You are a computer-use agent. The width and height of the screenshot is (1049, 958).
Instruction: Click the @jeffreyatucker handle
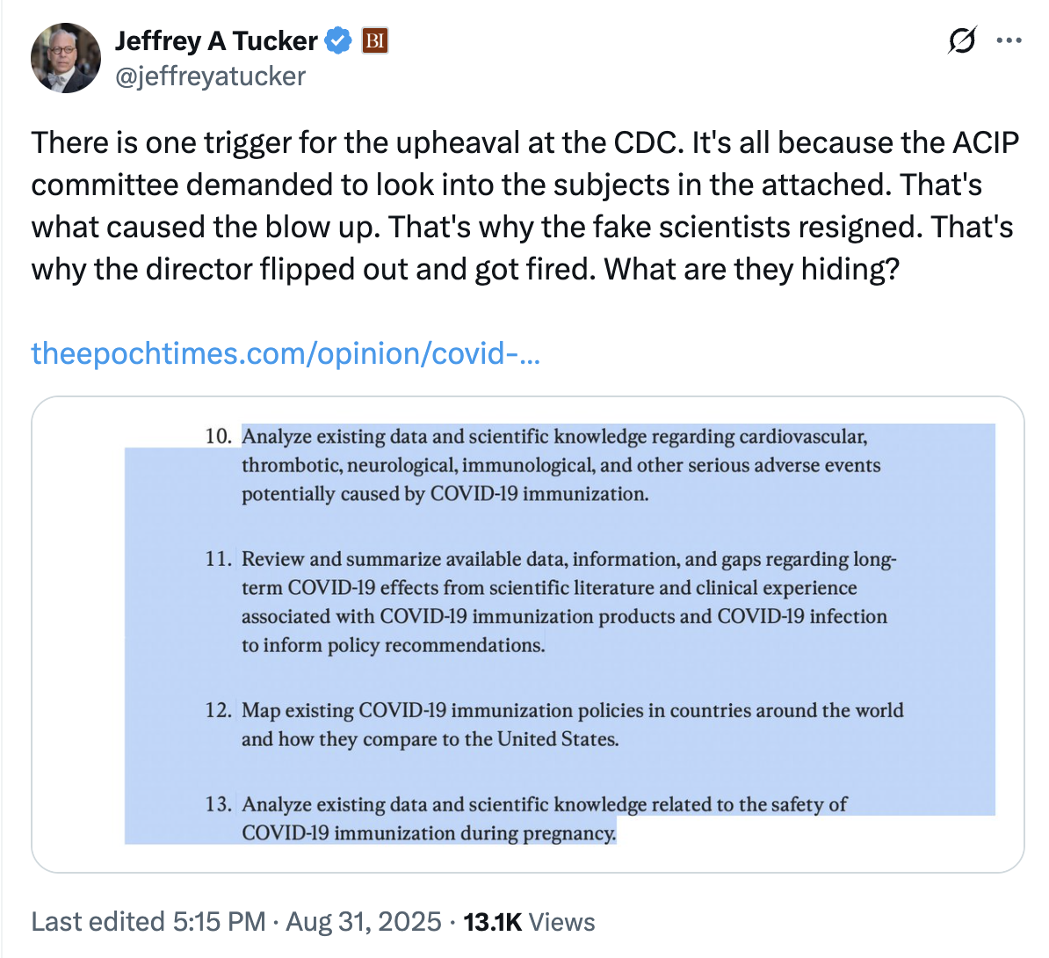(210, 76)
